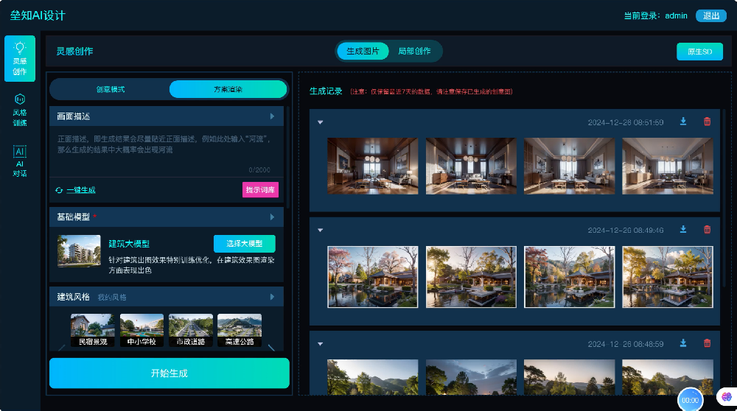Viewport: 737px width, 411px height.
Task: Select the 方案渲染 mode toggle
Action: pos(228,89)
